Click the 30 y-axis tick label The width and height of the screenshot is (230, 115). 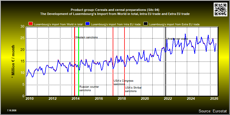point(22,27)
